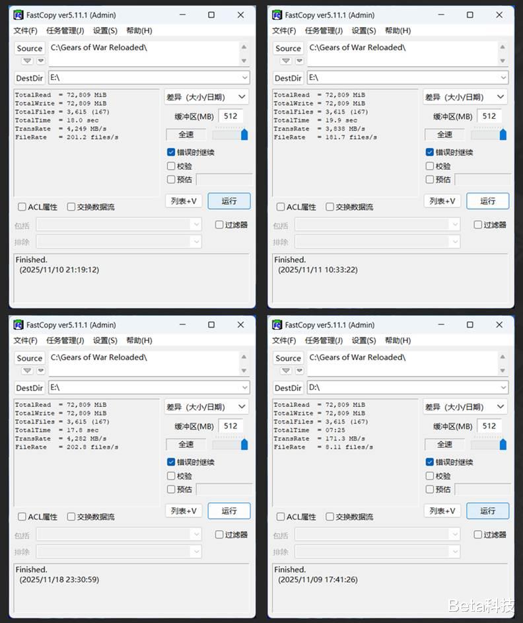The image size is (523, 623).
Task: Click FastCopy title icon in the D:\ destination window
Action: point(277,325)
